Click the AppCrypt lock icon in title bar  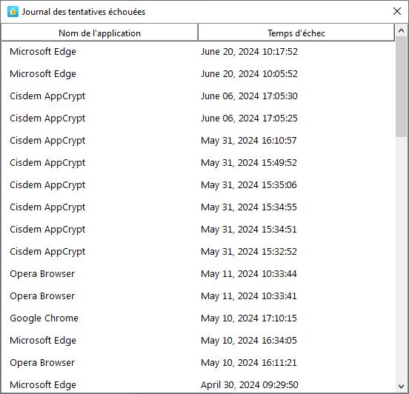(13, 12)
